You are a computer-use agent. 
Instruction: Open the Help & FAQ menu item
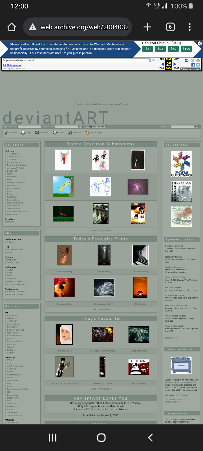pos(93,132)
